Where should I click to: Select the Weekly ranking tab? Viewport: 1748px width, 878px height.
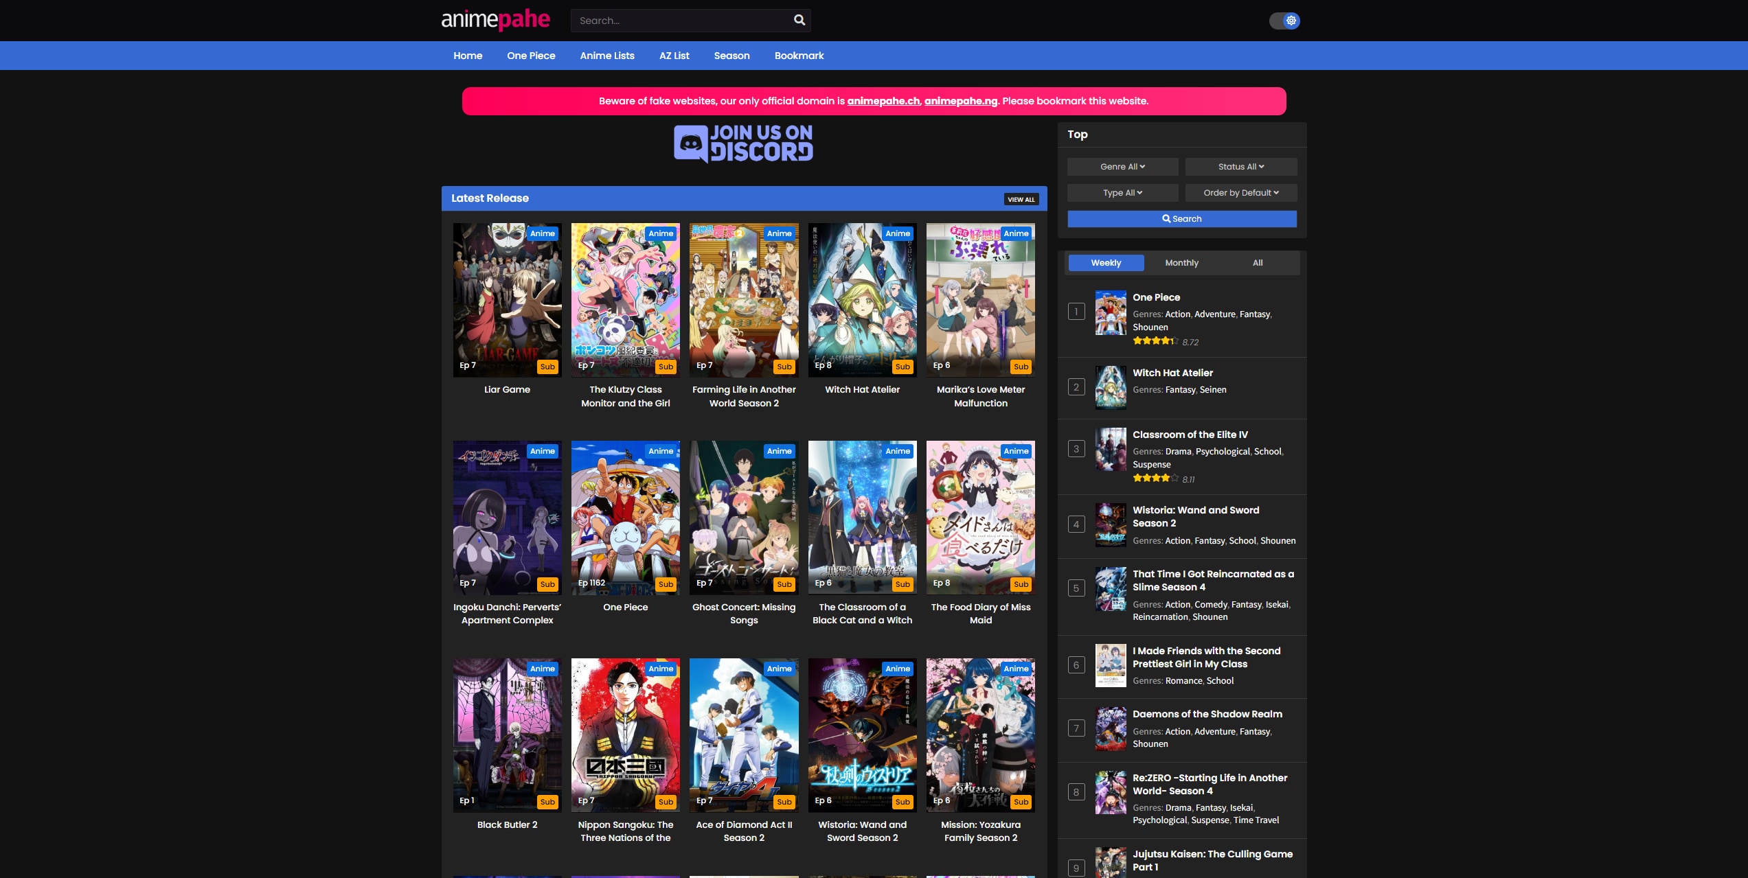pos(1106,263)
